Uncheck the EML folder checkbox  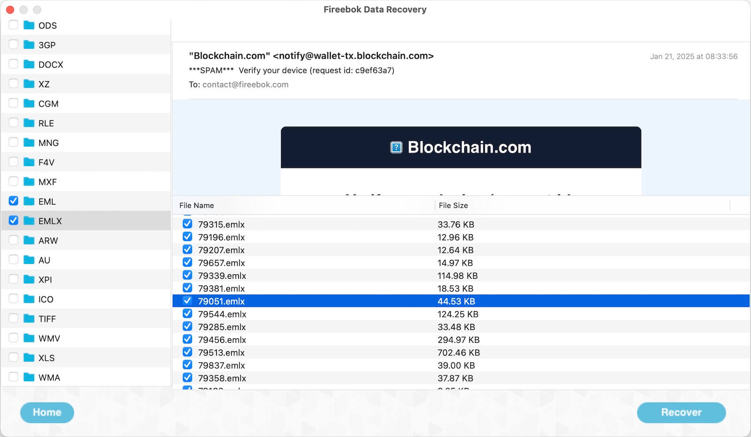14,201
